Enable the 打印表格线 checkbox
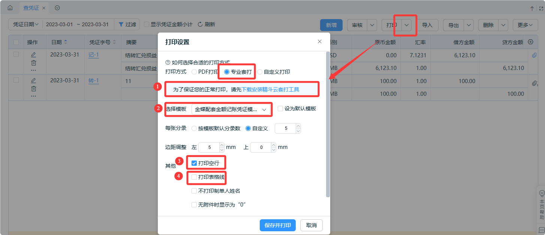Screen dimensions: 545x235 pos(194,177)
